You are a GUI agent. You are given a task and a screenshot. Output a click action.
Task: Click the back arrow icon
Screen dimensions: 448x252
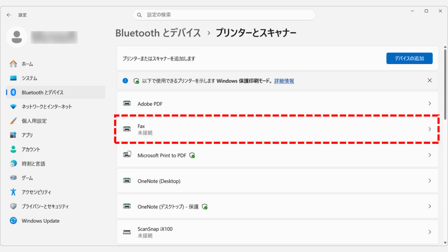coord(9,15)
